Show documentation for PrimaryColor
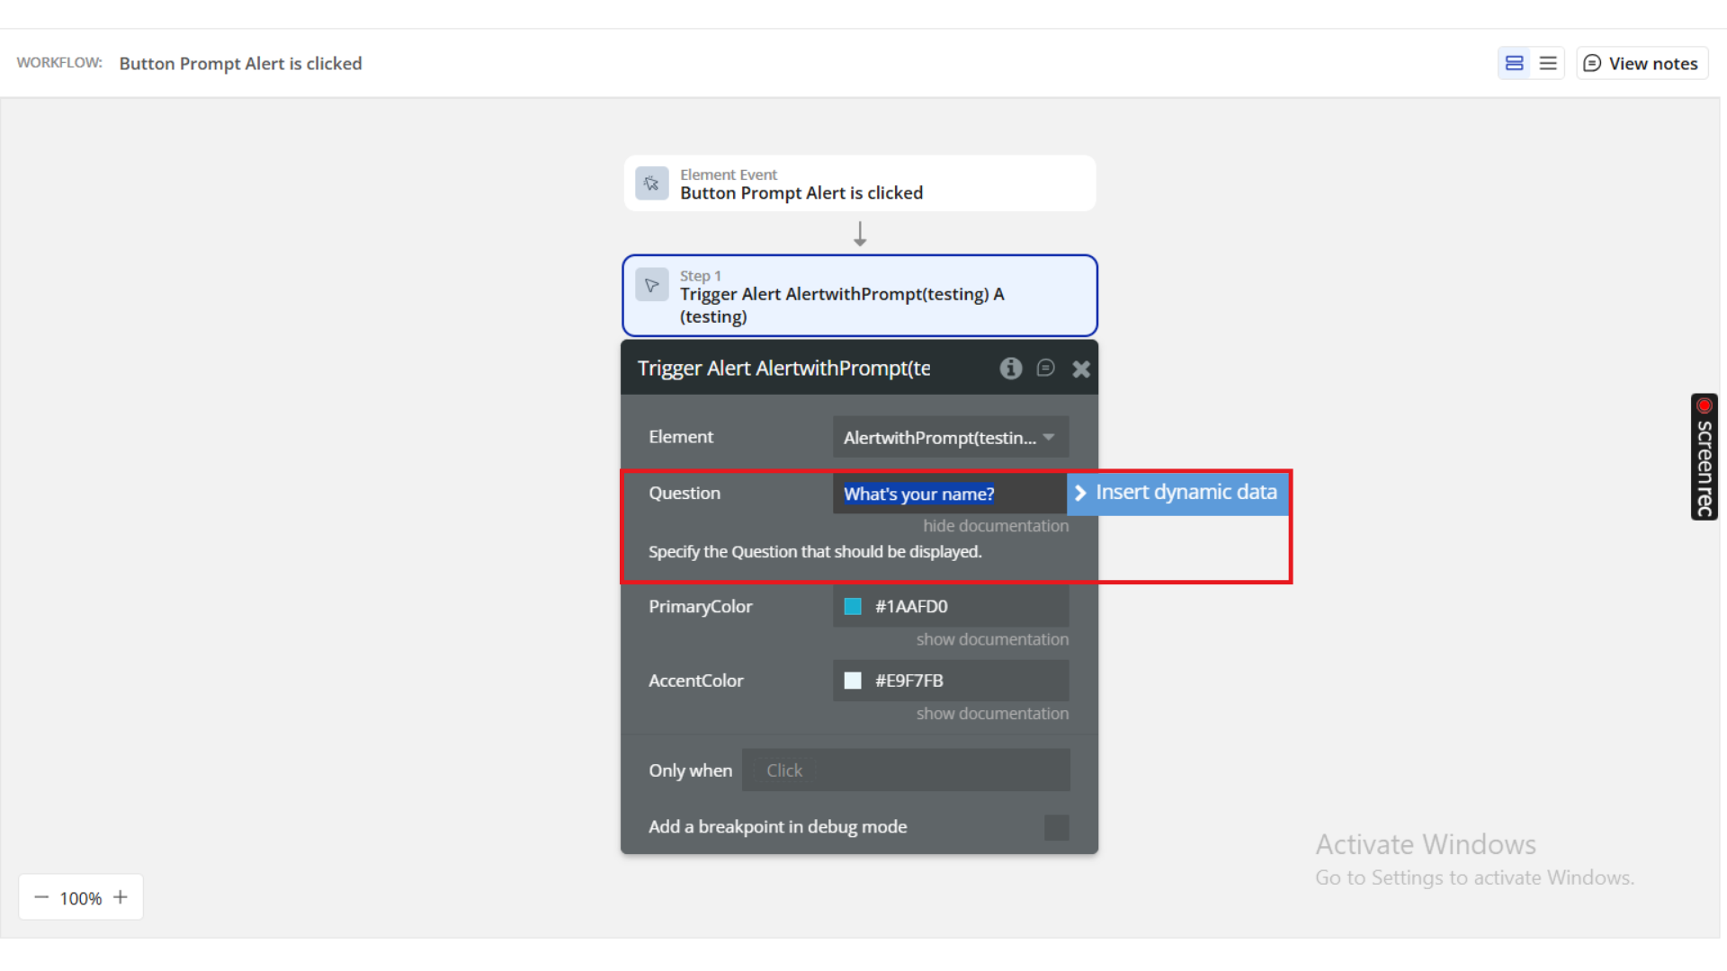Image resolution: width=1727 pixels, height=971 pixels. pyautogui.click(x=992, y=639)
